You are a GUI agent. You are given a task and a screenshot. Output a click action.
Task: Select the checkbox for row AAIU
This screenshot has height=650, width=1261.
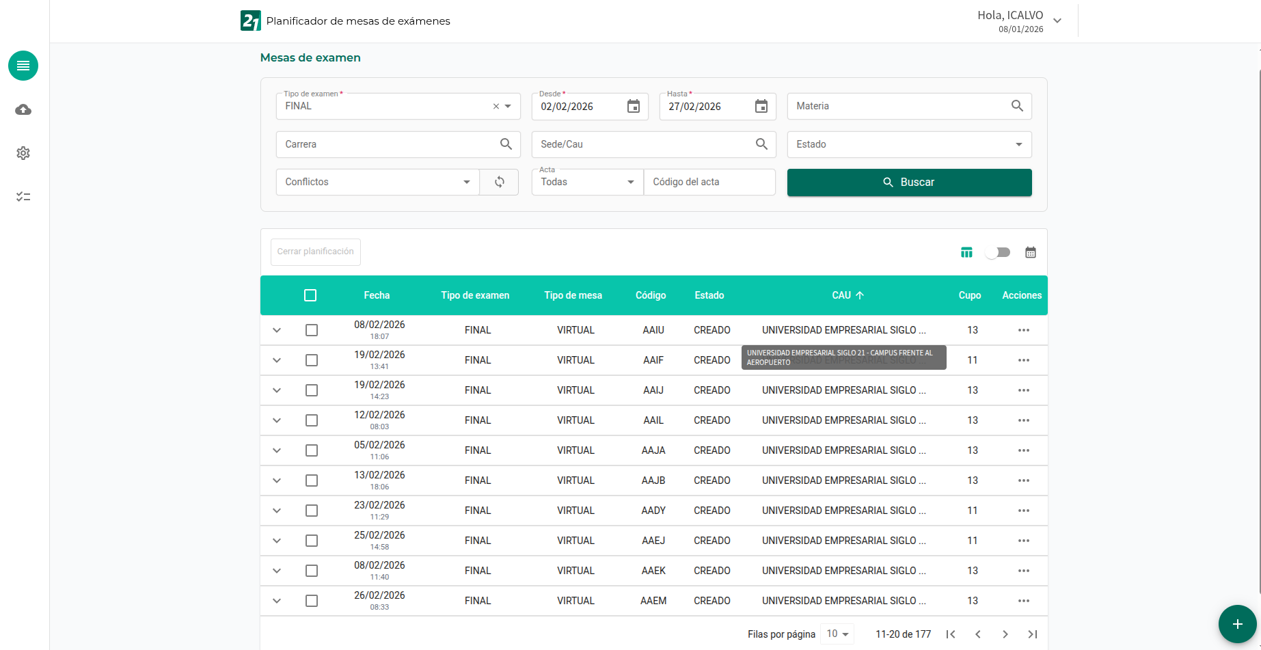coord(312,330)
